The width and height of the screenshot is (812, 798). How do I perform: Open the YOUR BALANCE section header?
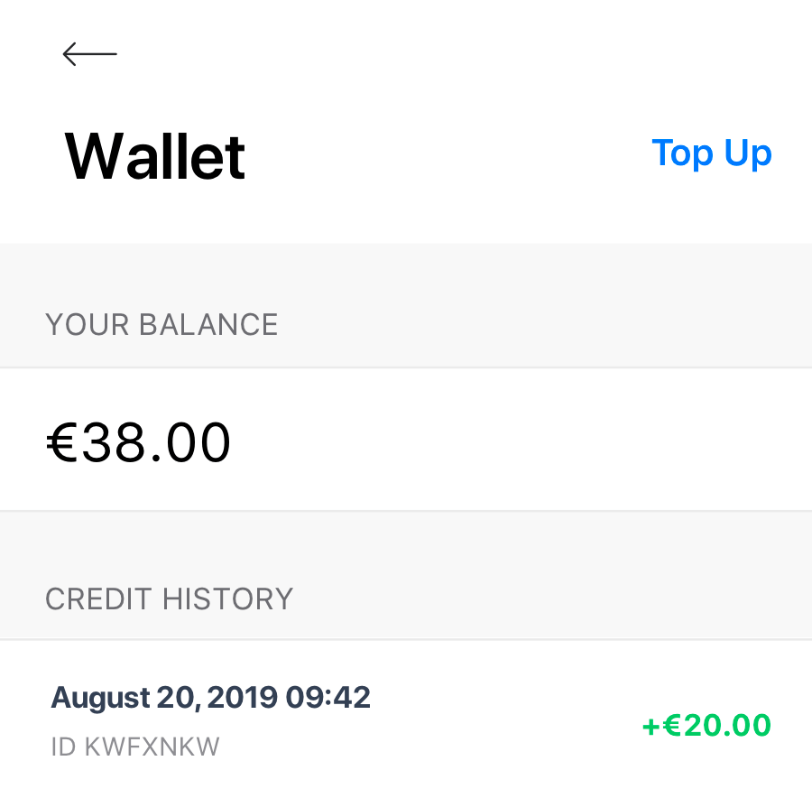point(161,324)
